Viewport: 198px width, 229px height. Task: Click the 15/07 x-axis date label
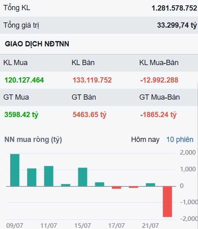[83, 226]
